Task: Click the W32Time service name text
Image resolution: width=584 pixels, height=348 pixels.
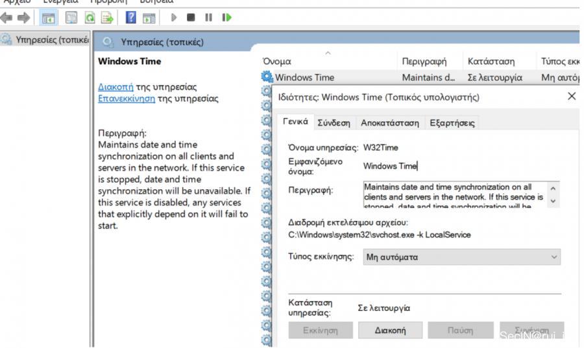Action: [380, 148]
